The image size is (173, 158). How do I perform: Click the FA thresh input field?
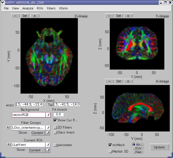58,115
